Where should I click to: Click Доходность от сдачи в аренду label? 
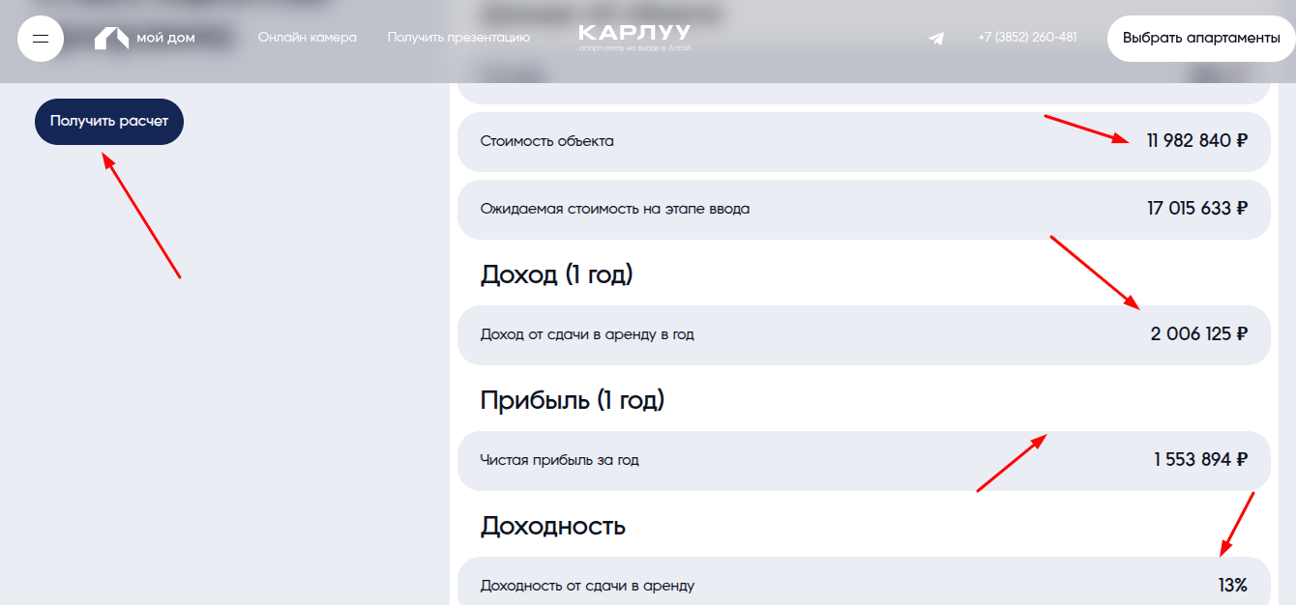pyautogui.click(x=587, y=586)
